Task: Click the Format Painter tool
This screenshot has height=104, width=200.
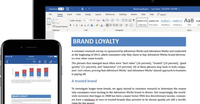Action: click(60, 26)
